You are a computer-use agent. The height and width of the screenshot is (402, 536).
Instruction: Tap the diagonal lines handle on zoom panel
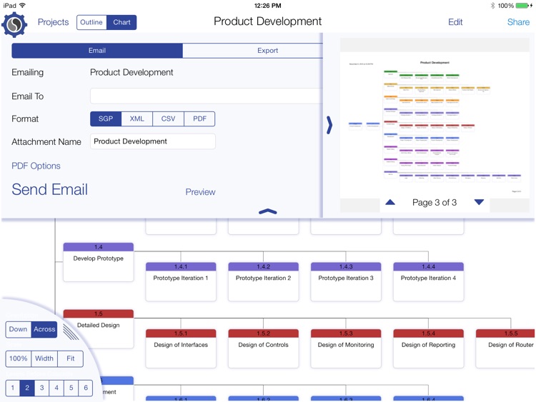pyautogui.click(x=71, y=332)
